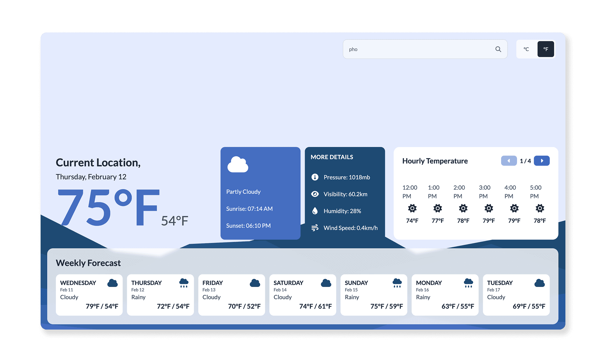Click Sunday's rain cloud icon
Screen dimensions: 605x361
pos(397,283)
